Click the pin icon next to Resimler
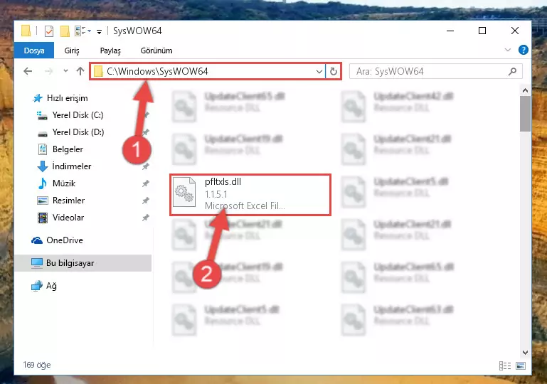This screenshot has height=384, width=547. 146,201
